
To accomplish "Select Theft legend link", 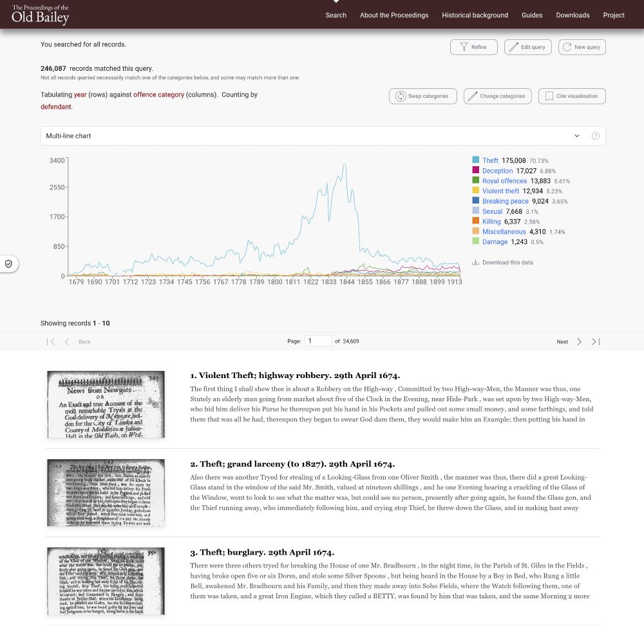I will tap(490, 160).
